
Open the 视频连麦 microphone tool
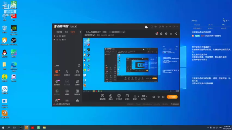(x=57, y=83)
